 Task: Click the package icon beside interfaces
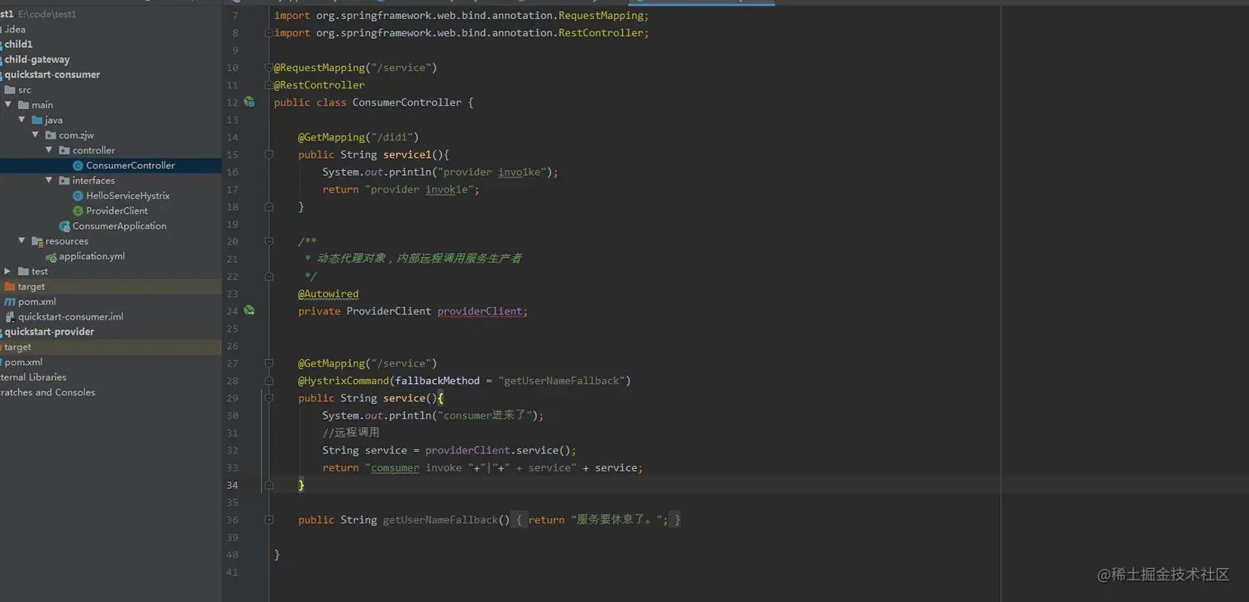point(64,180)
